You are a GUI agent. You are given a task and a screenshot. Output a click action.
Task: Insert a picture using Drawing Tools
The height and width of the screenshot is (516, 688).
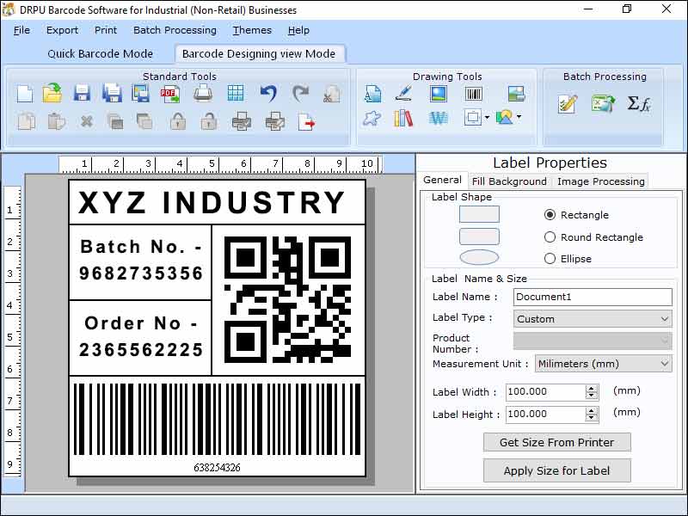click(439, 95)
